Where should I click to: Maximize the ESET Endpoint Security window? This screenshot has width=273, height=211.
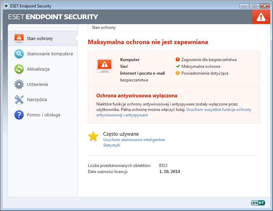point(254,6)
